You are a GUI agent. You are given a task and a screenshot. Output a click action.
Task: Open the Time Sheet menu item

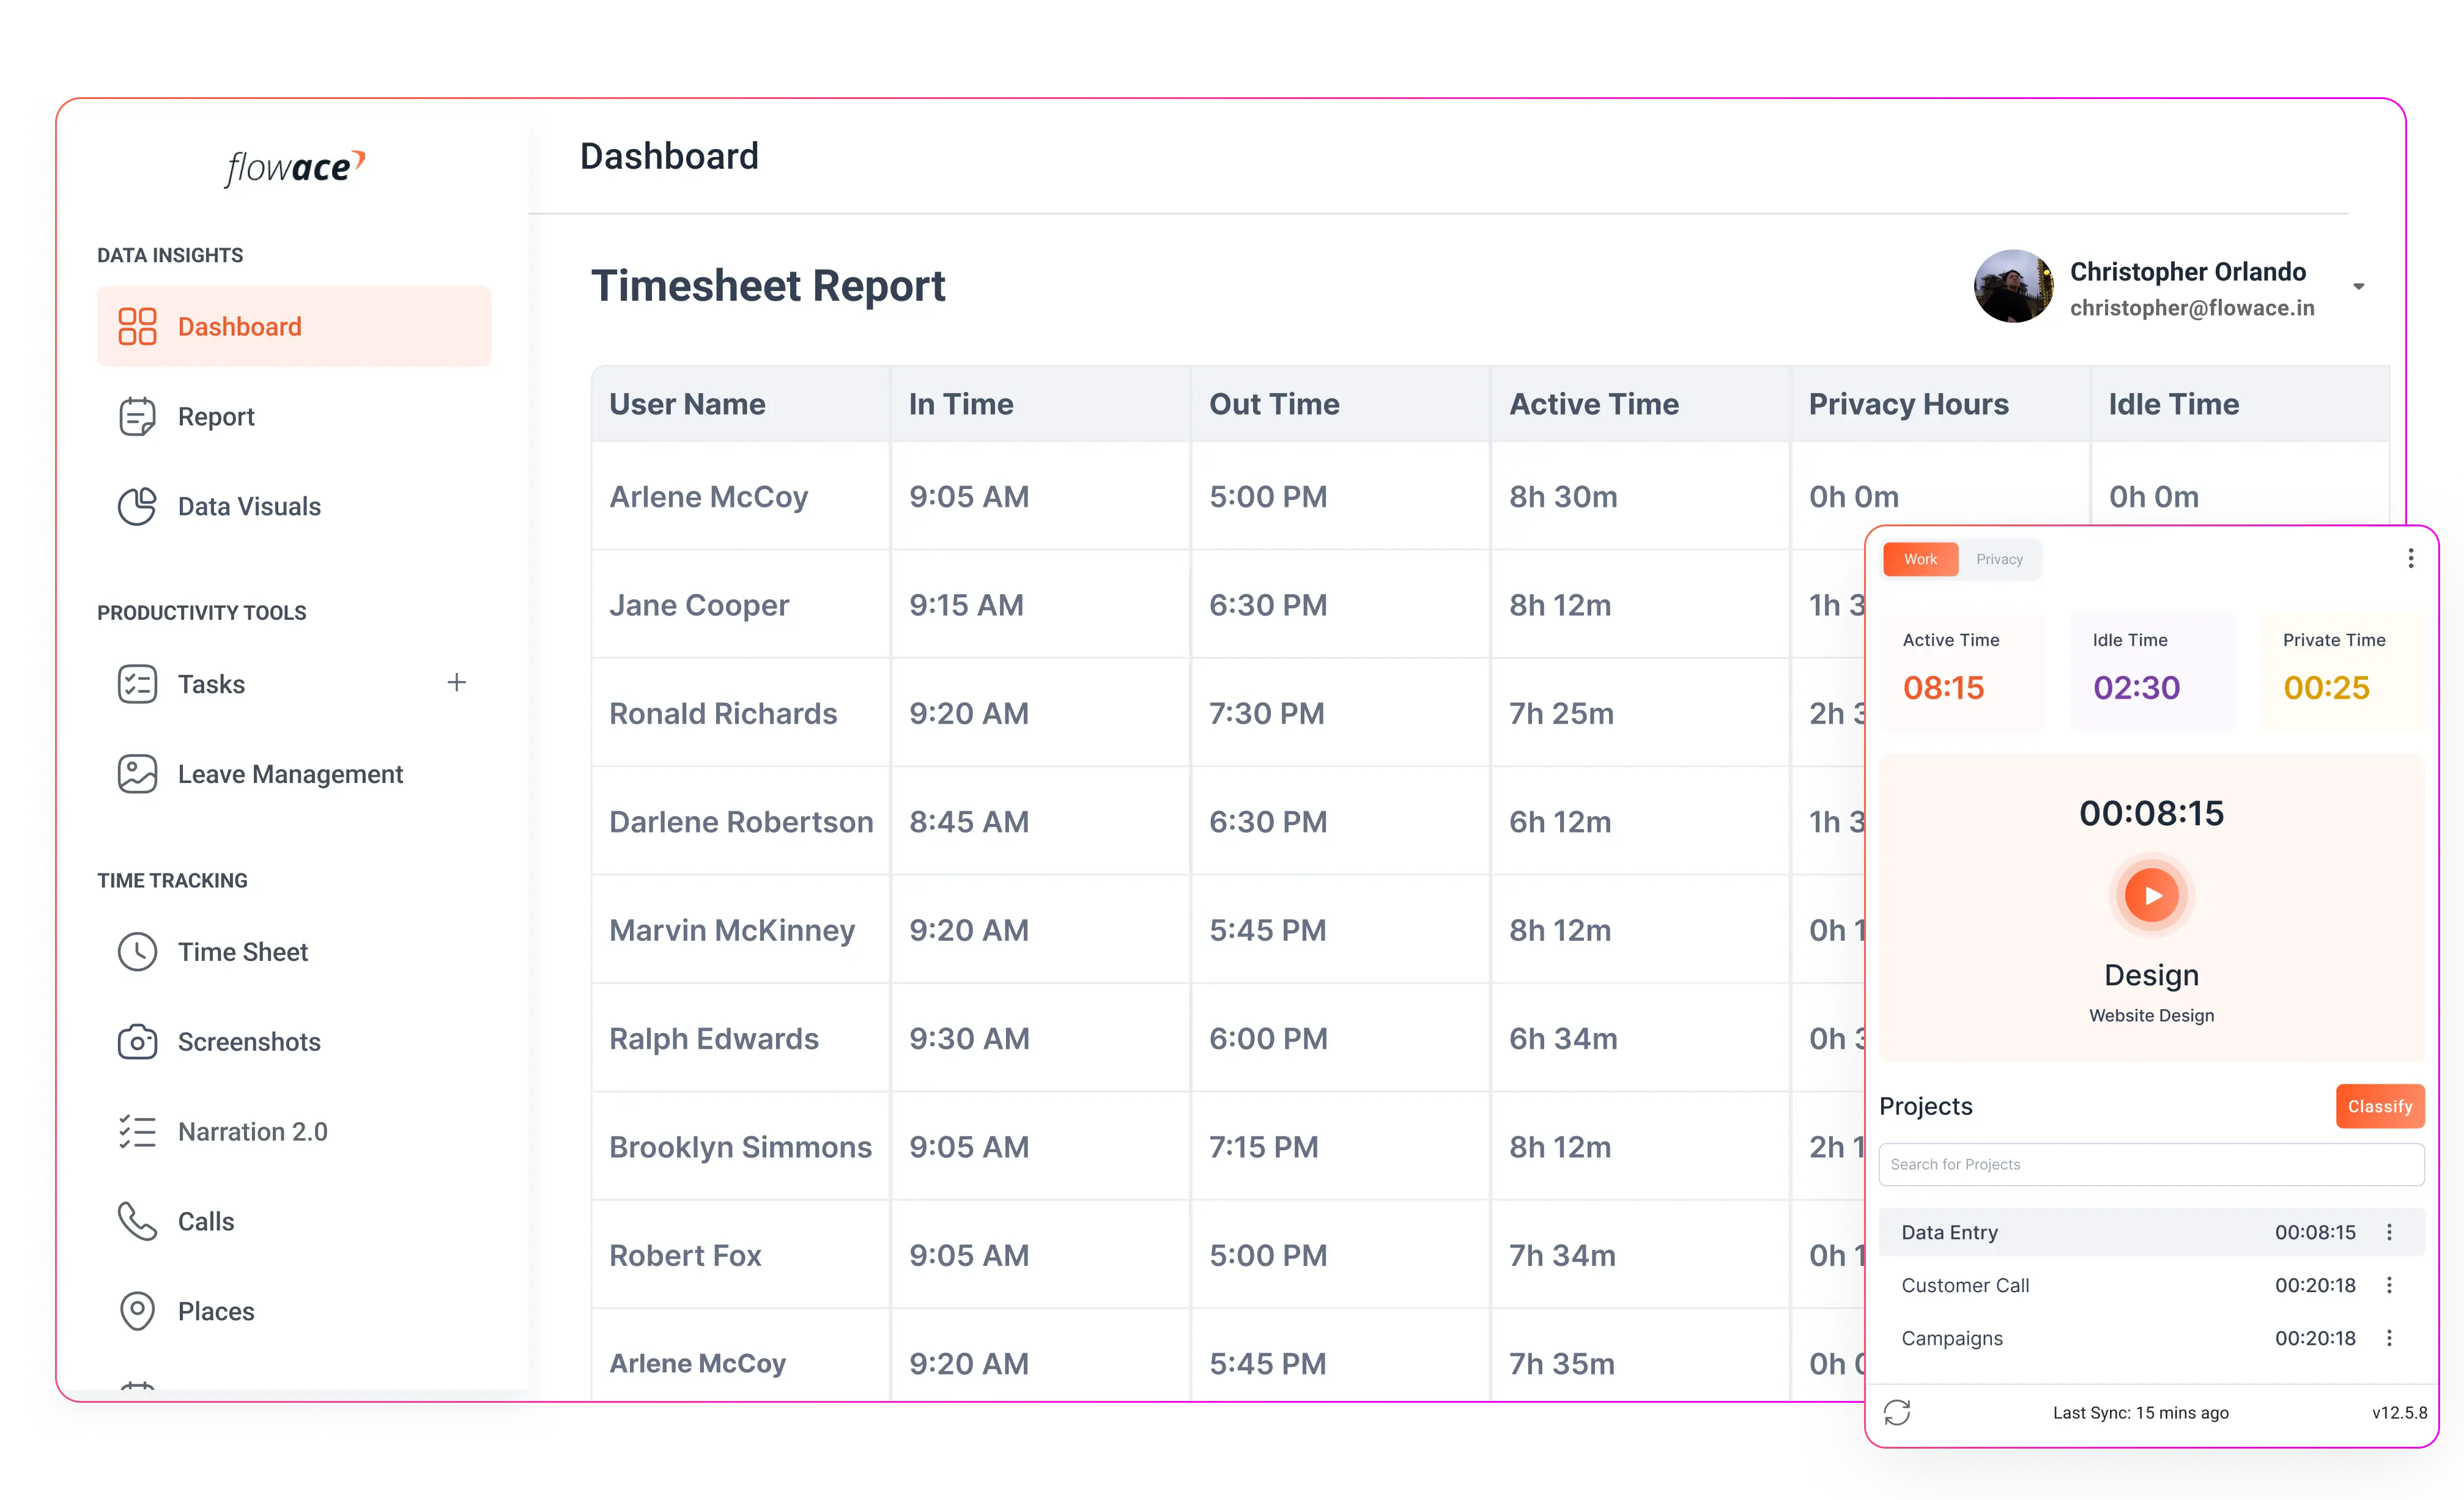click(x=242, y=952)
